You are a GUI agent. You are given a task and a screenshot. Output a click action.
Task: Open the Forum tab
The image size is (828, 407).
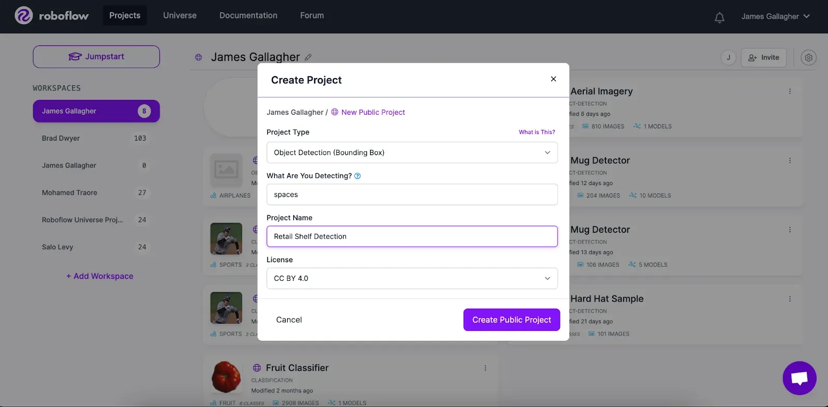(x=312, y=16)
